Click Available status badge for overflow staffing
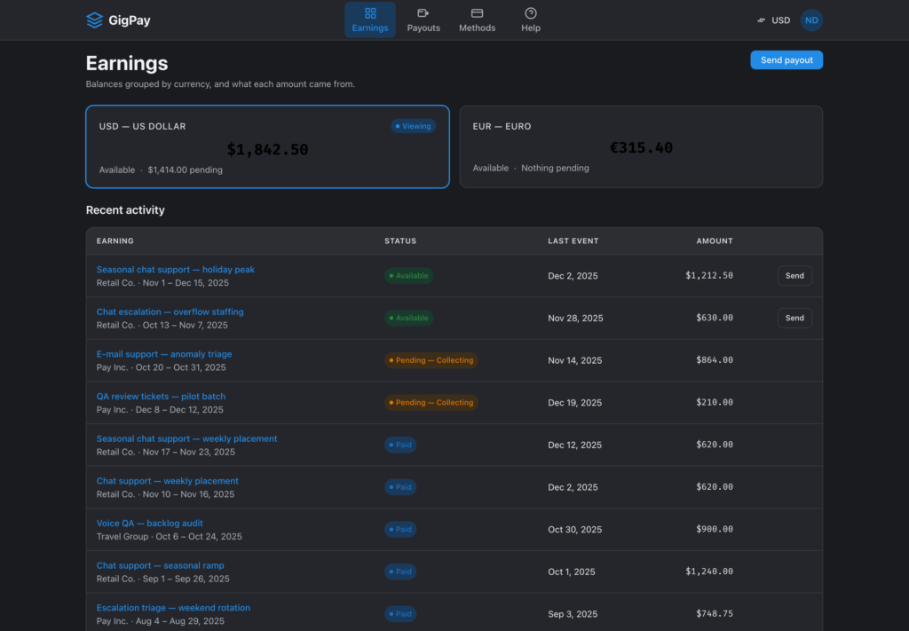This screenshot has width=909, height=631. (x=408, y=318)
